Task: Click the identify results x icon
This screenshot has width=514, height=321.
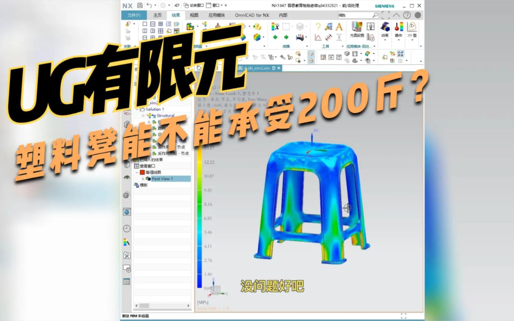Action: coord(275,27)
